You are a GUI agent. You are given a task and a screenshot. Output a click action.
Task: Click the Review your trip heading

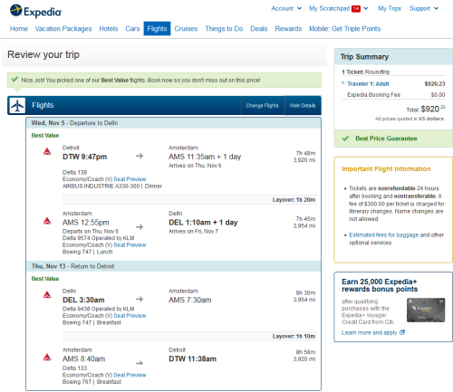click(x=43, y=54)
